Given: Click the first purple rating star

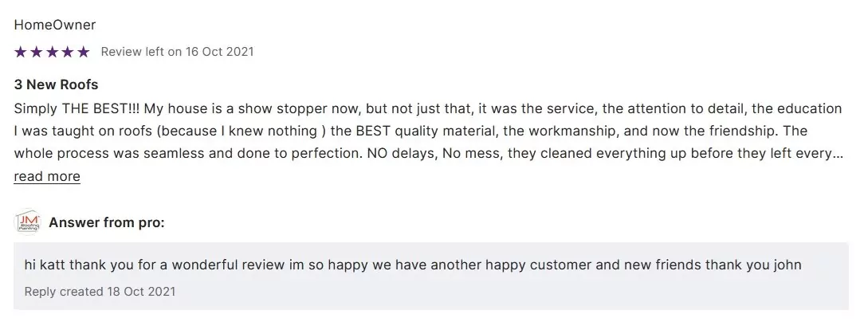Looking at the screenshot, I should coord(21,52).
